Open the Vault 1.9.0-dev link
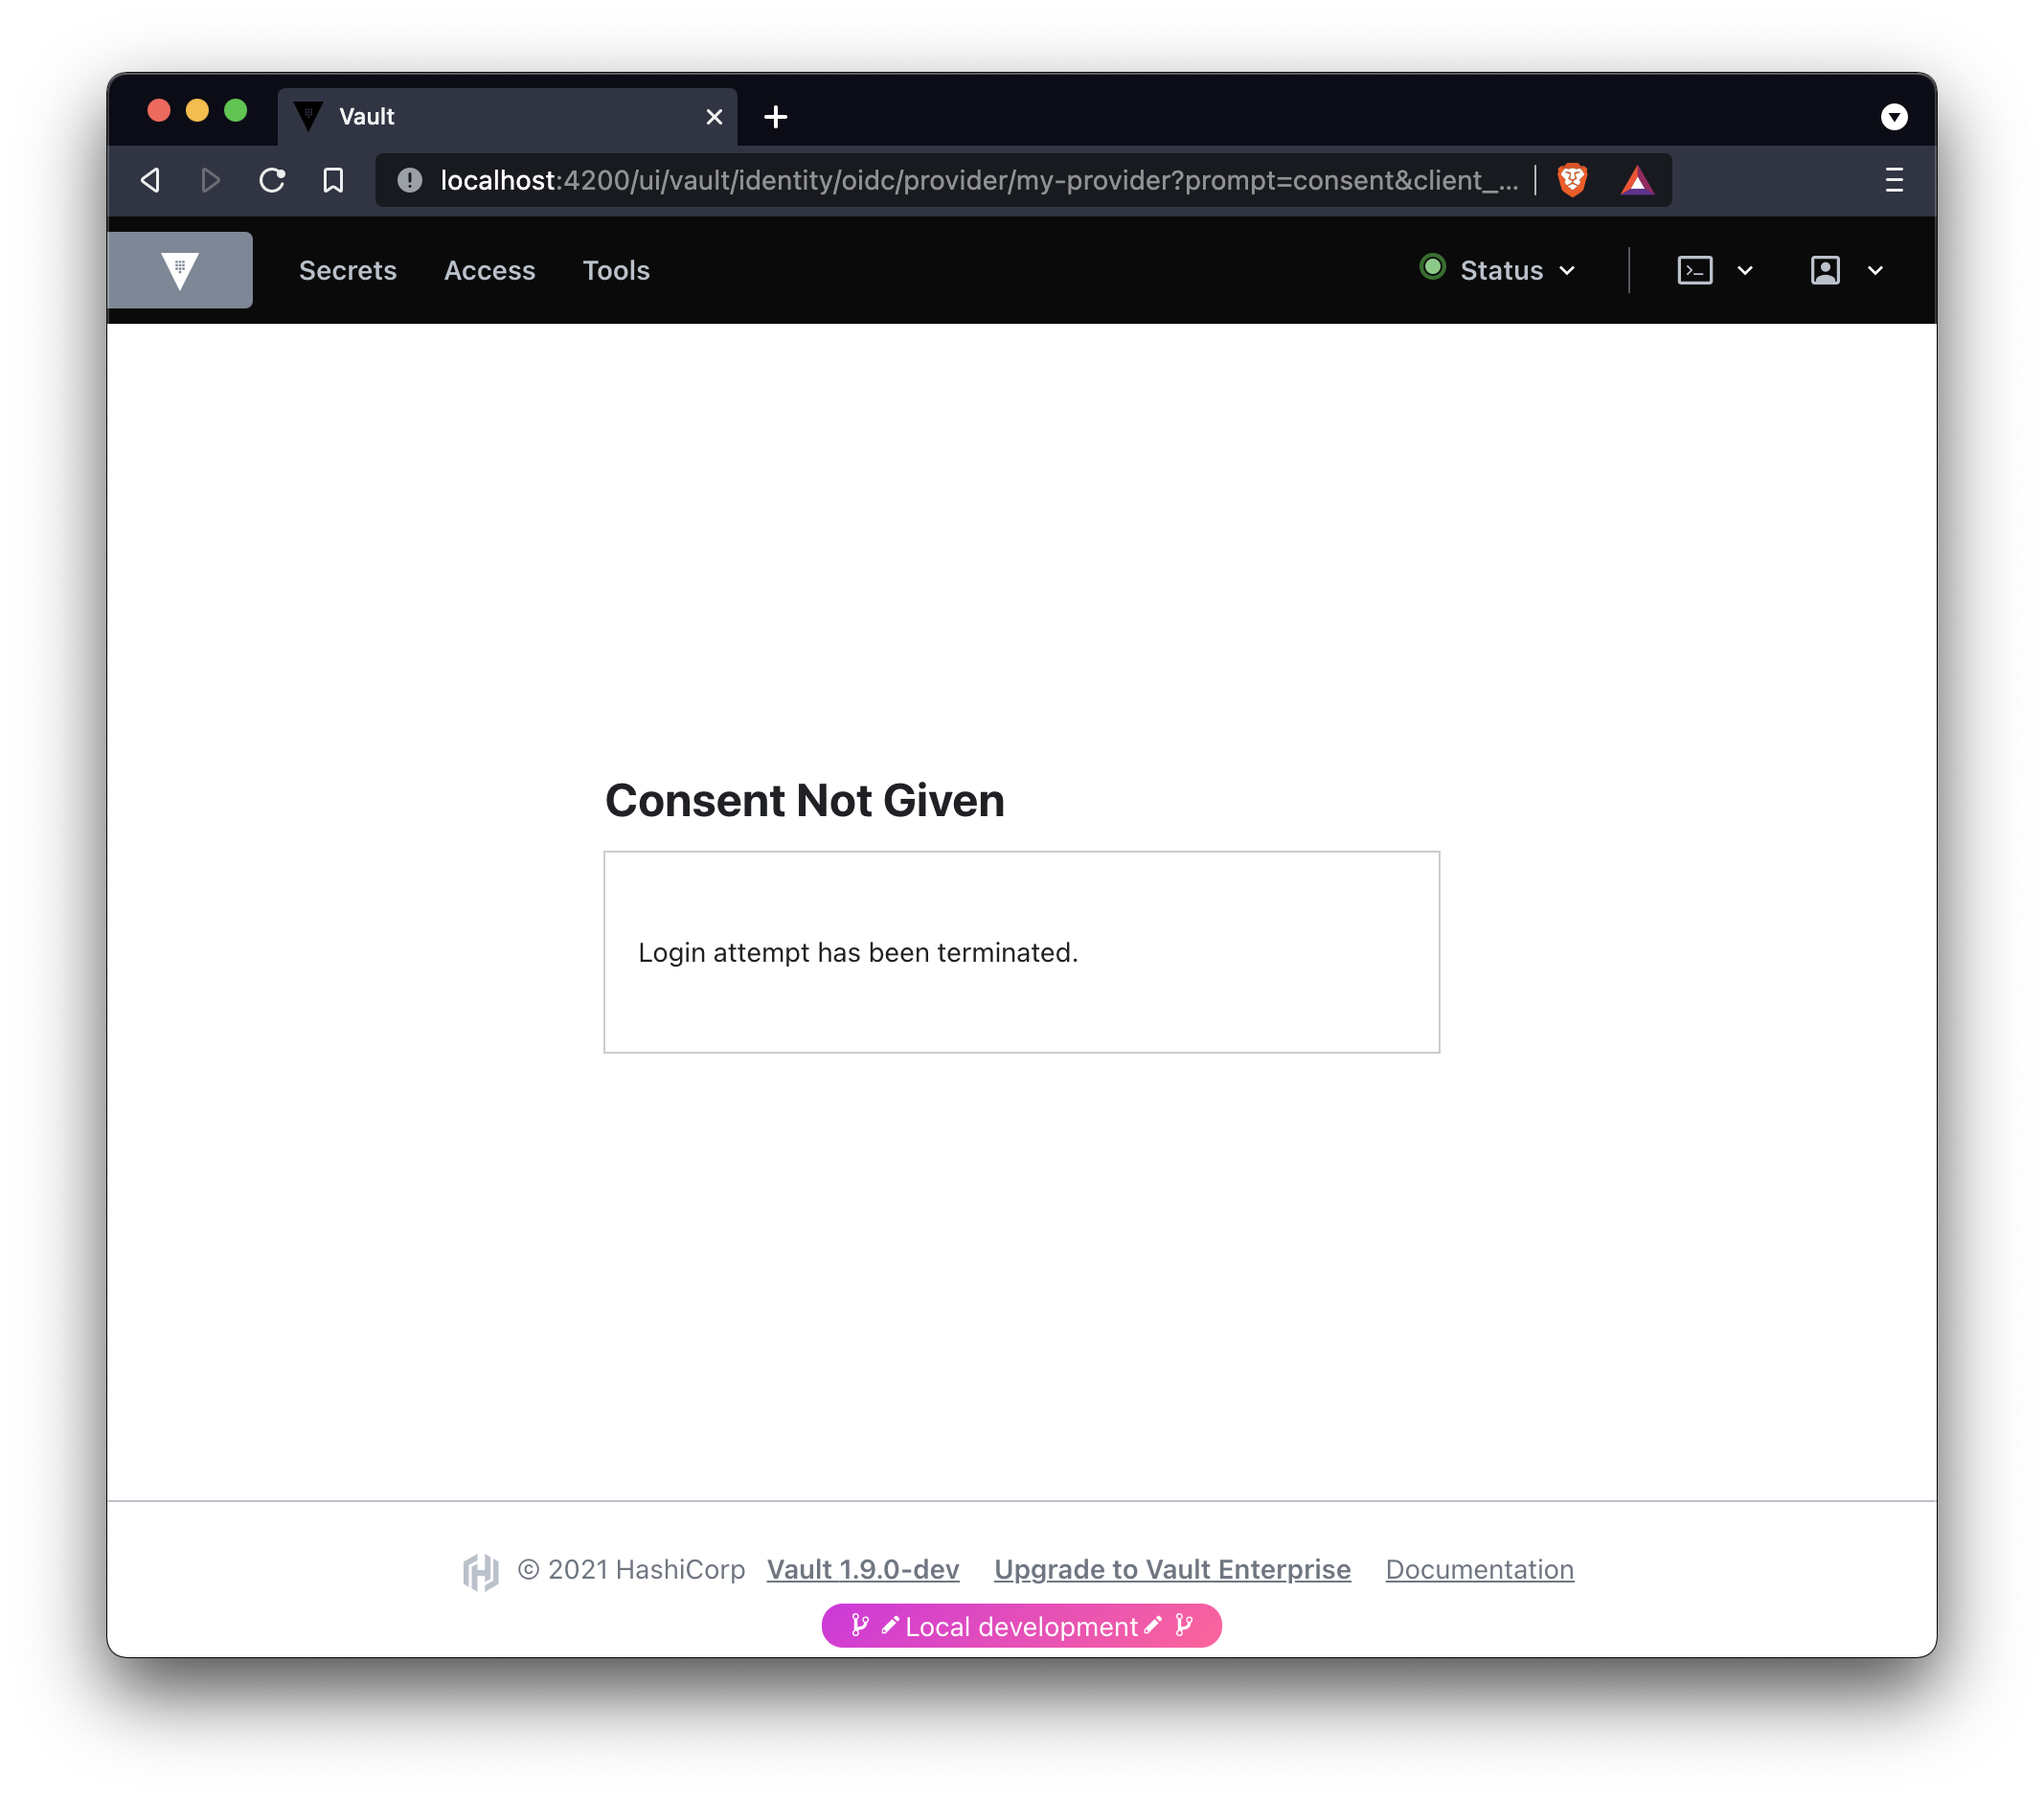Screen dimensions: 2044x1799 862,1569
